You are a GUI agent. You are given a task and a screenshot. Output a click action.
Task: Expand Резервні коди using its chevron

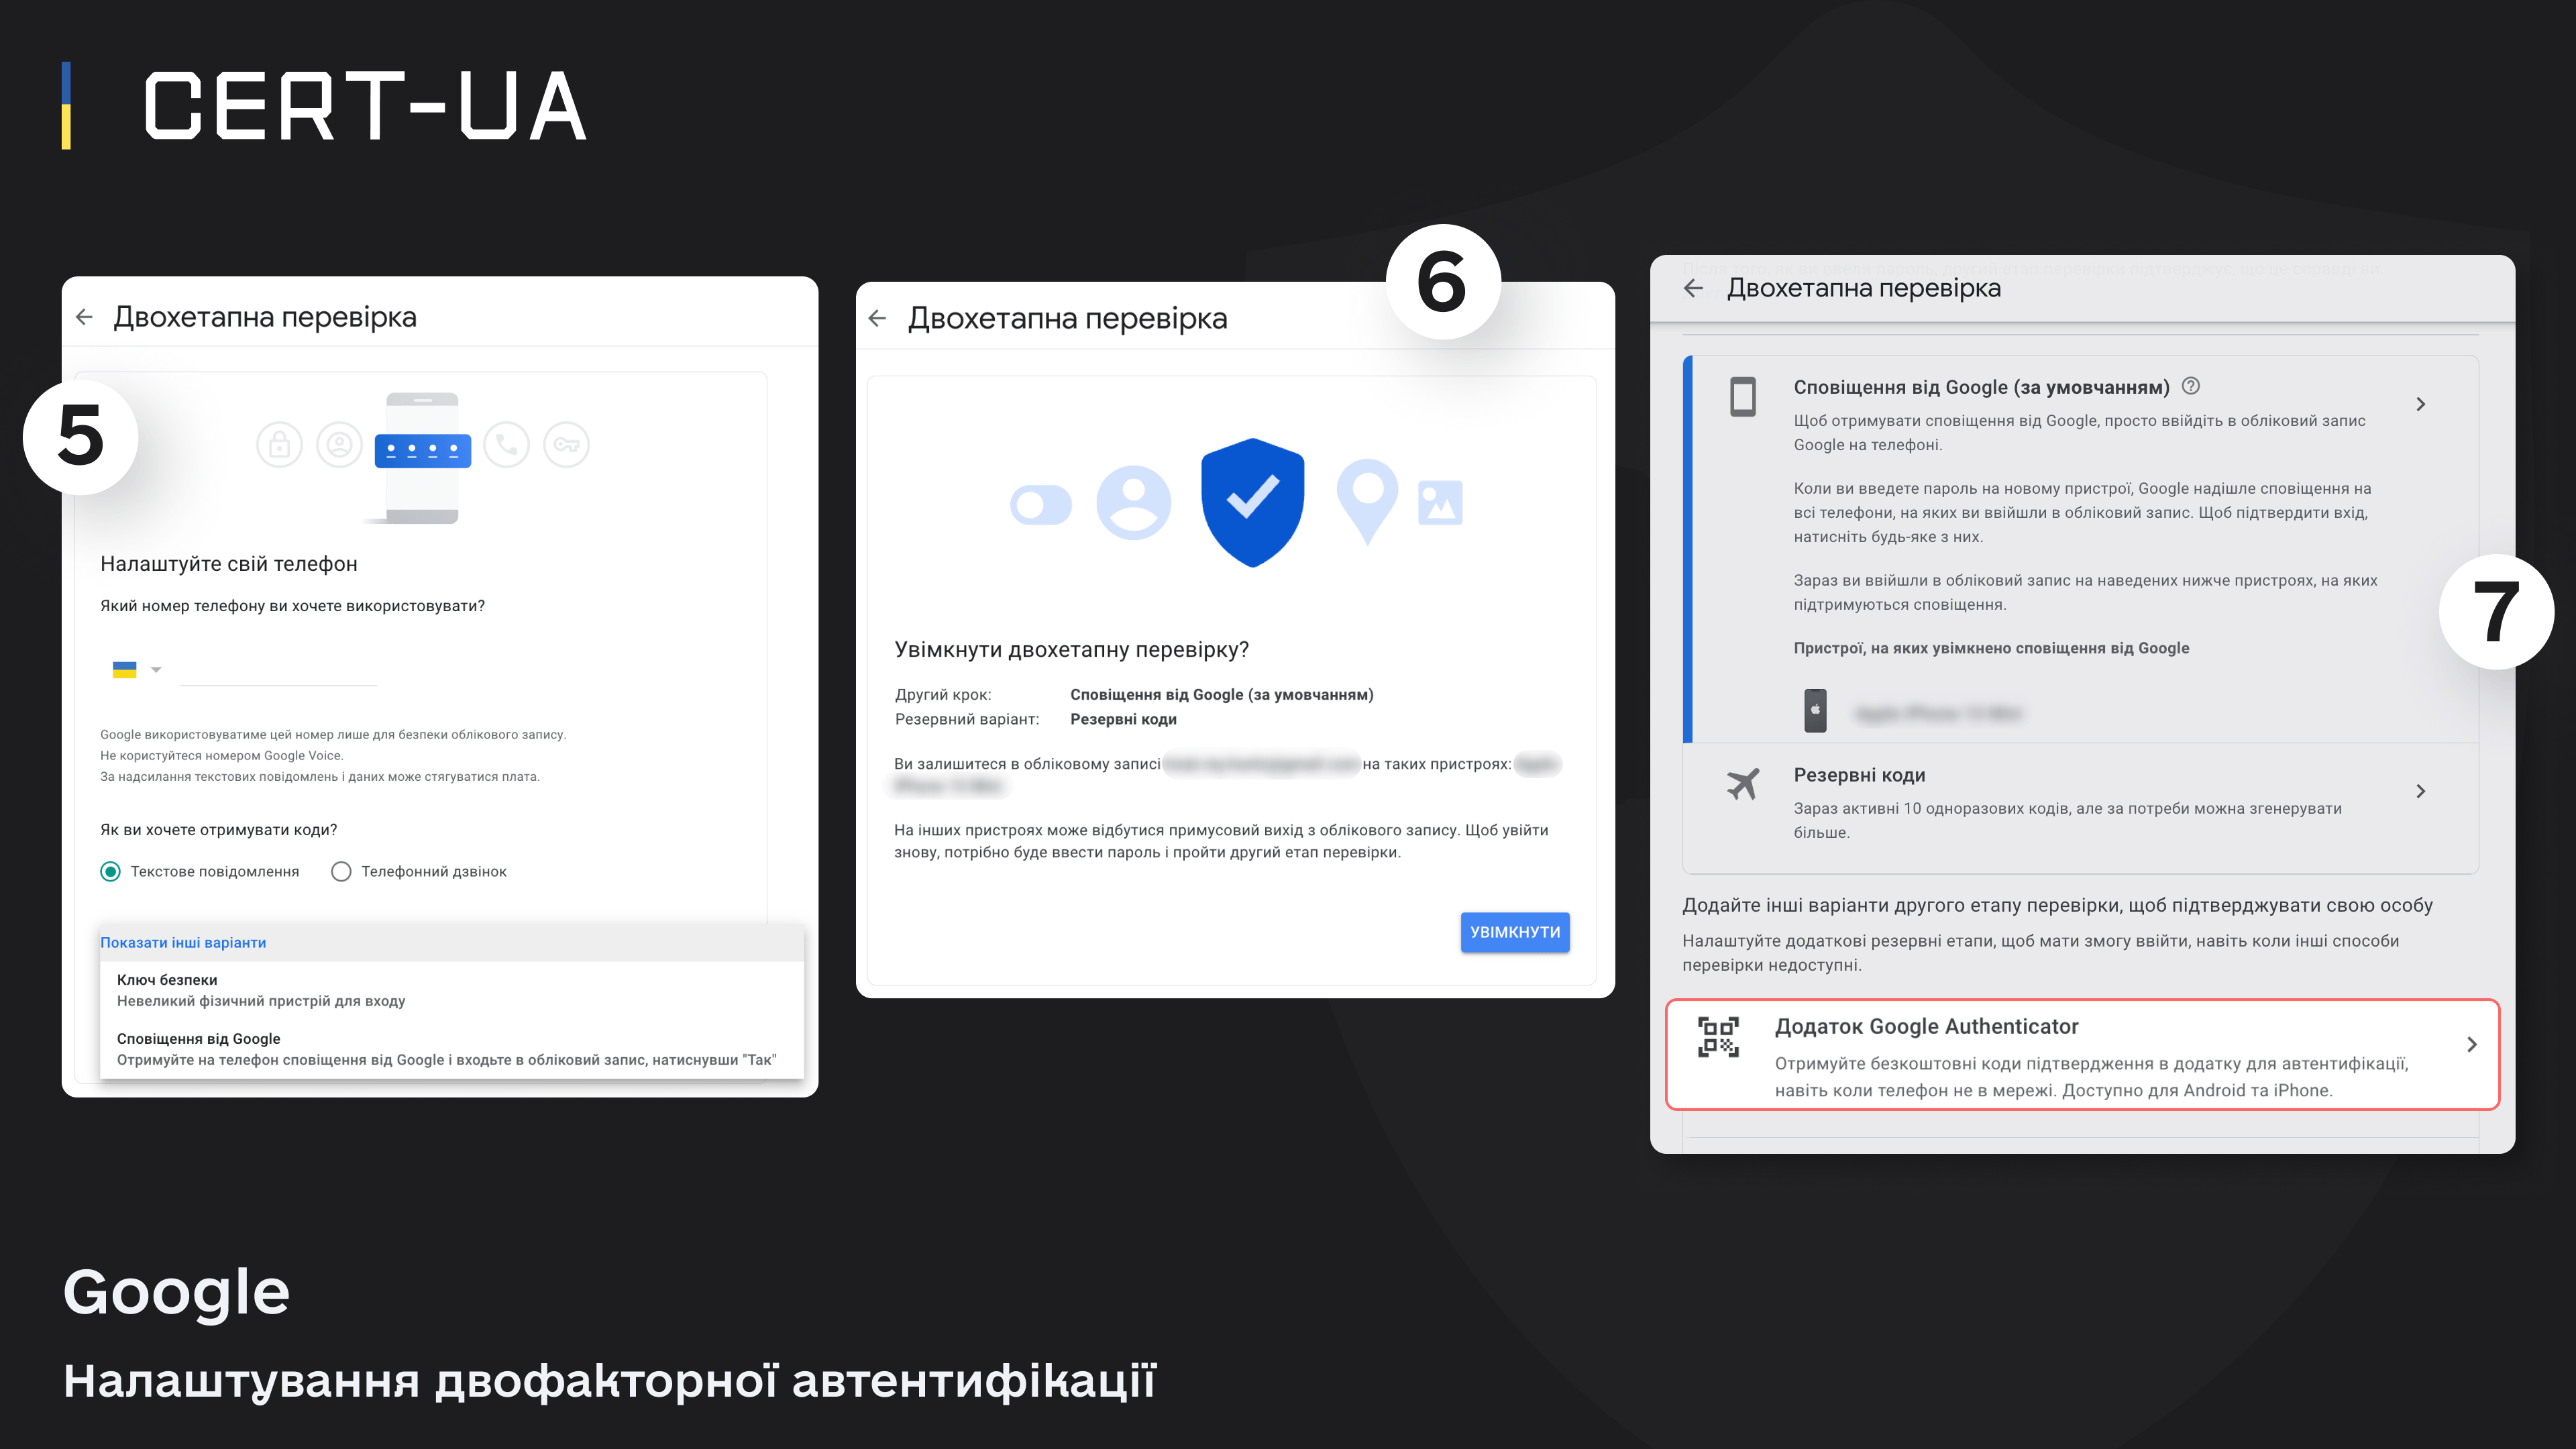point(2420,791)
